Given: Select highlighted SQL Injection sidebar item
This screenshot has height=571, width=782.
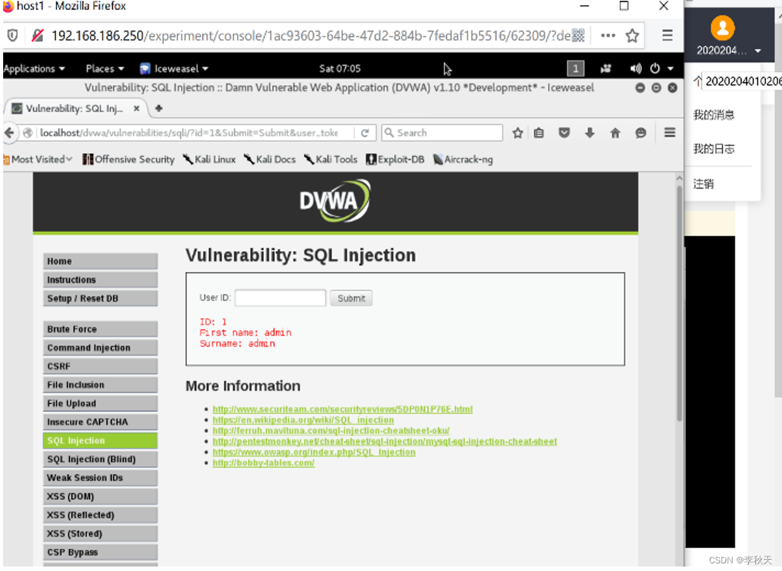Looking at the screenshot, I should point(100,440).
